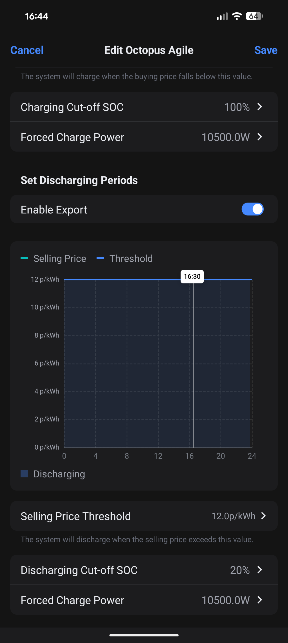Tap the 16:30 time marker on chart

192,277
